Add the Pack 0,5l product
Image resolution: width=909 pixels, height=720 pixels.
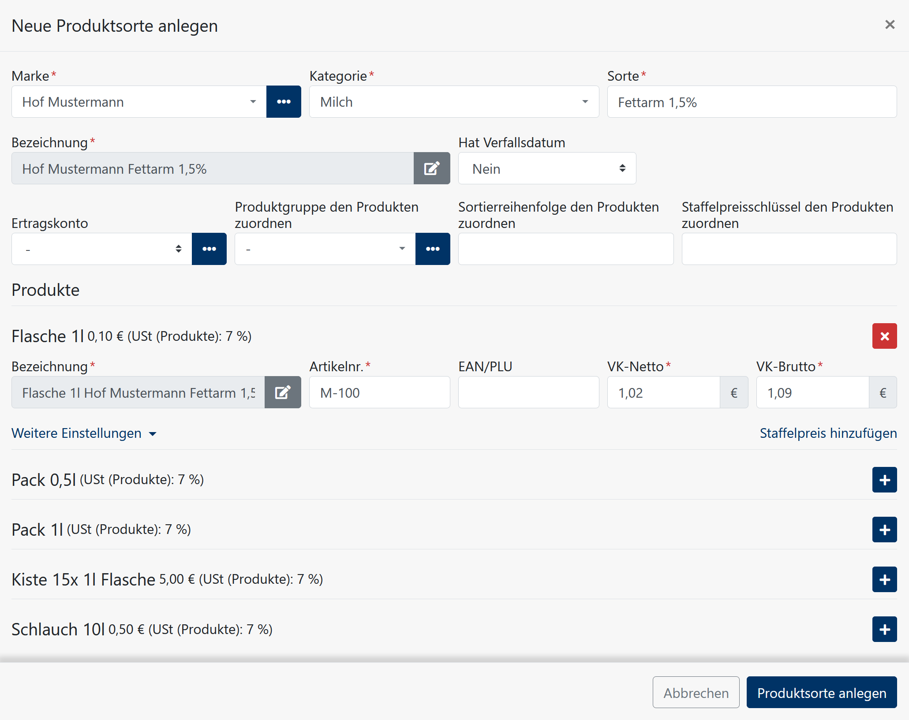pyautogui.click(x=884, y=480)
